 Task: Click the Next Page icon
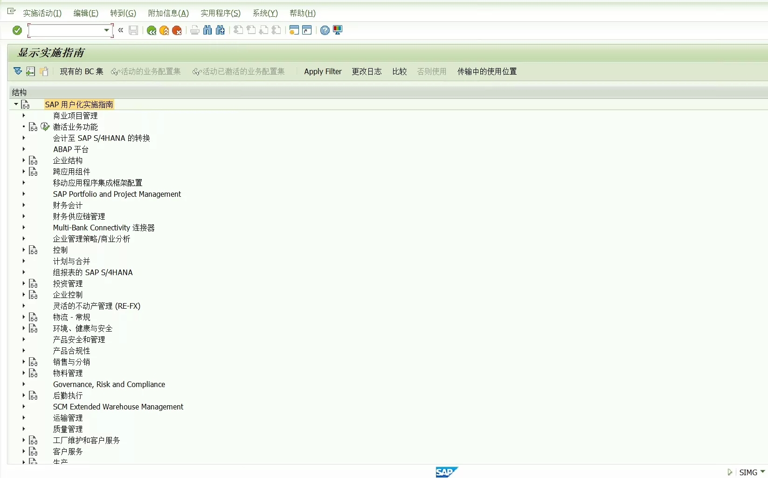coord(263,30)
